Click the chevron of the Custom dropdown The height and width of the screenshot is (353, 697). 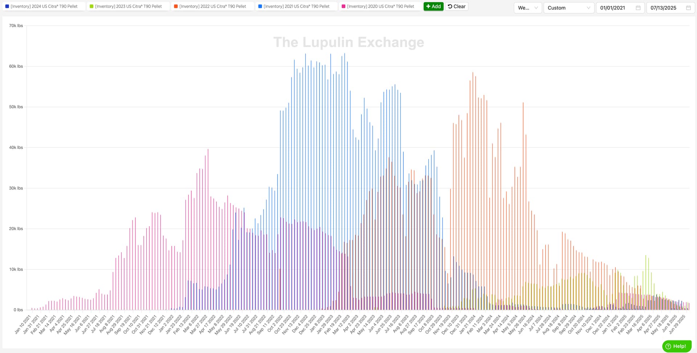(x=588, y=8)
